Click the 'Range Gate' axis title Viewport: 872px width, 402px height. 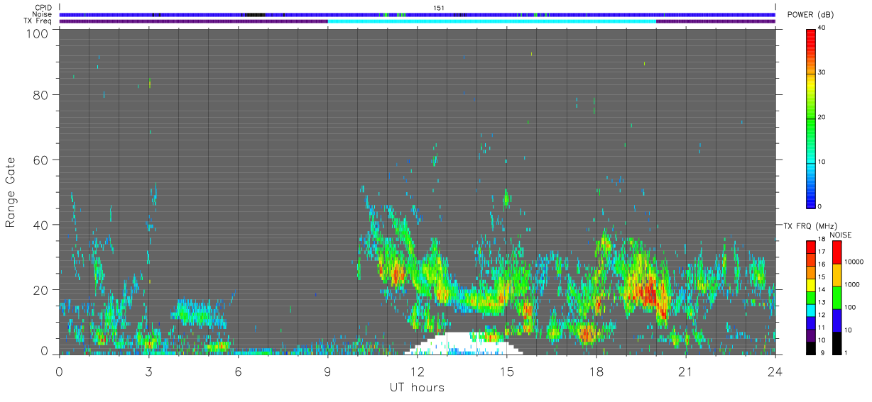coord(11,192)
